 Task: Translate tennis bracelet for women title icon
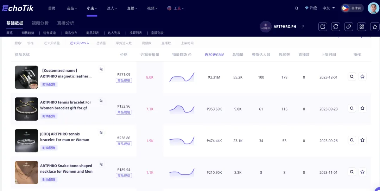(x=101, y=101)
